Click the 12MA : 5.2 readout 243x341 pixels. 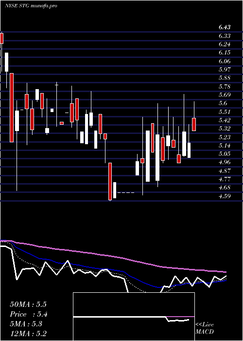[28, 334]
